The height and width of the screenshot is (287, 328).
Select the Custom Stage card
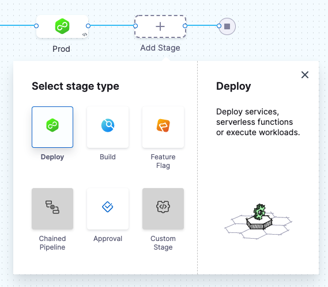tap(163, 209)
